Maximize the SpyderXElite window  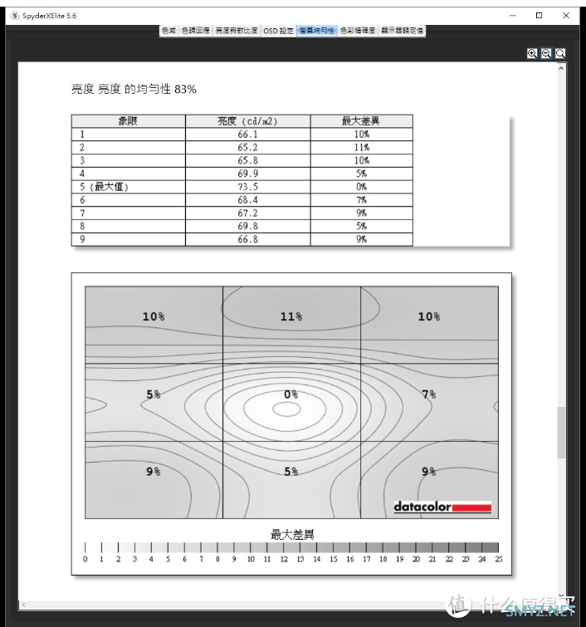[540, 16]
